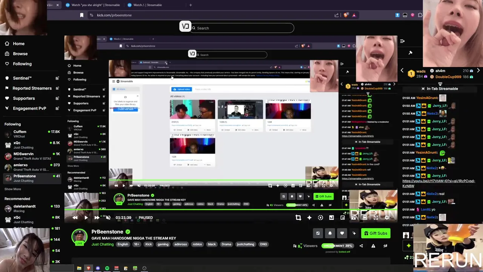Select the adinross tag

point(180,244)
